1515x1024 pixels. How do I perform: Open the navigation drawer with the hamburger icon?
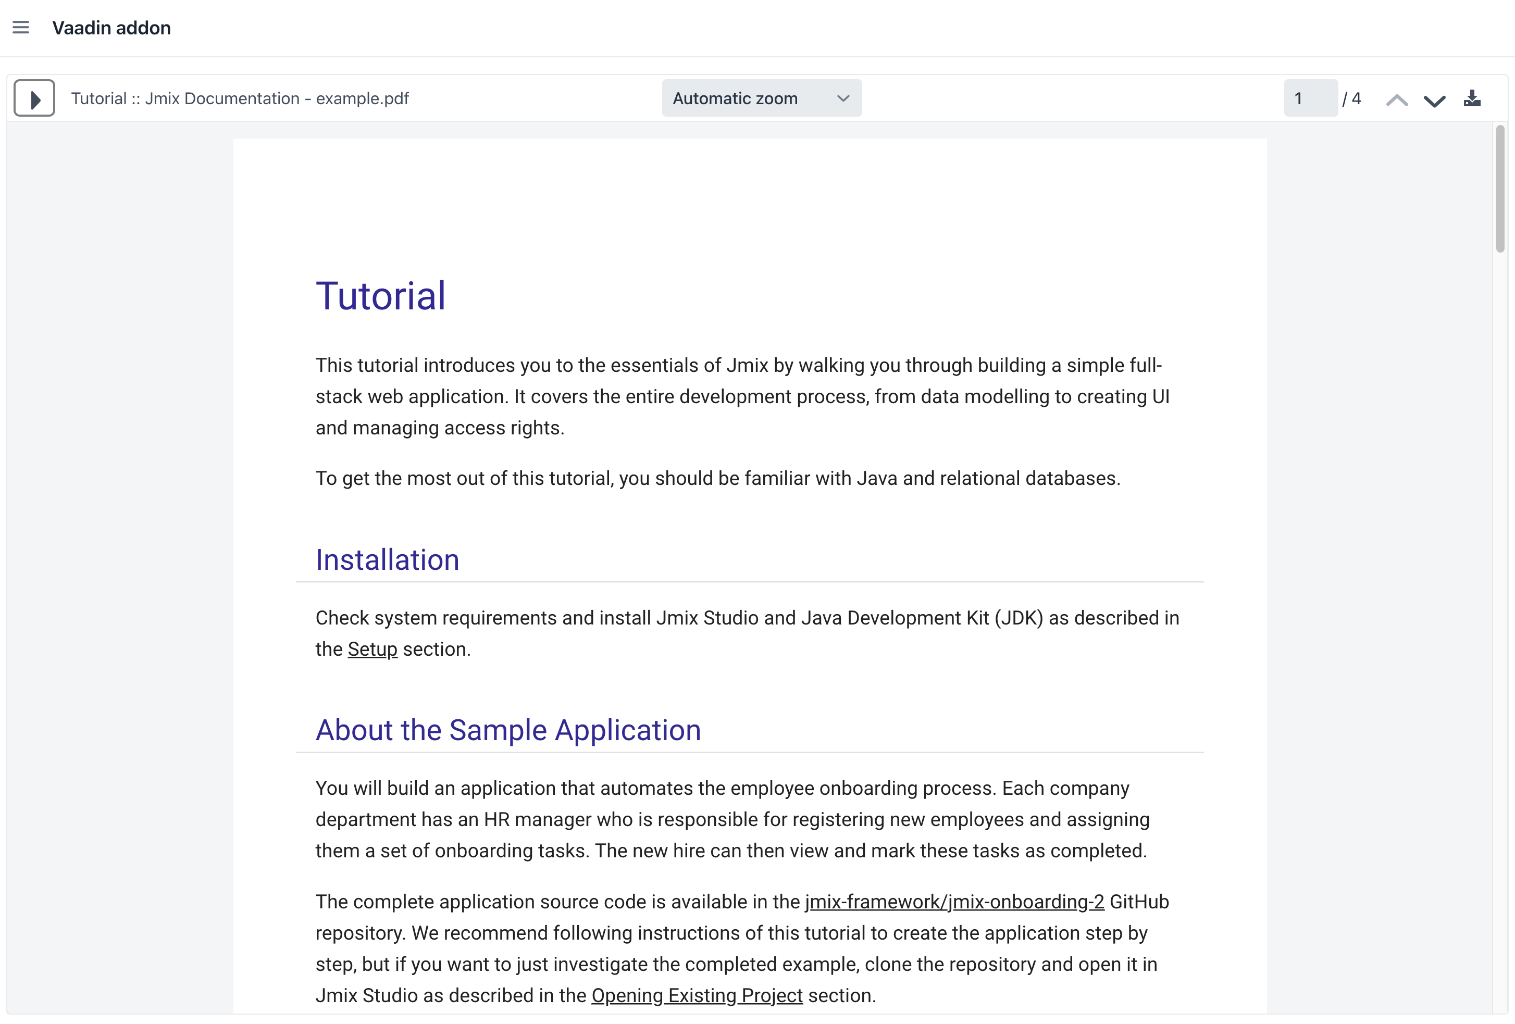click(x=21, y=28)
